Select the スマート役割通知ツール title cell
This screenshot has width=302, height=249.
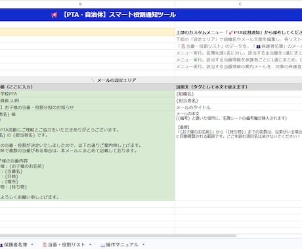tap(151, 15)
